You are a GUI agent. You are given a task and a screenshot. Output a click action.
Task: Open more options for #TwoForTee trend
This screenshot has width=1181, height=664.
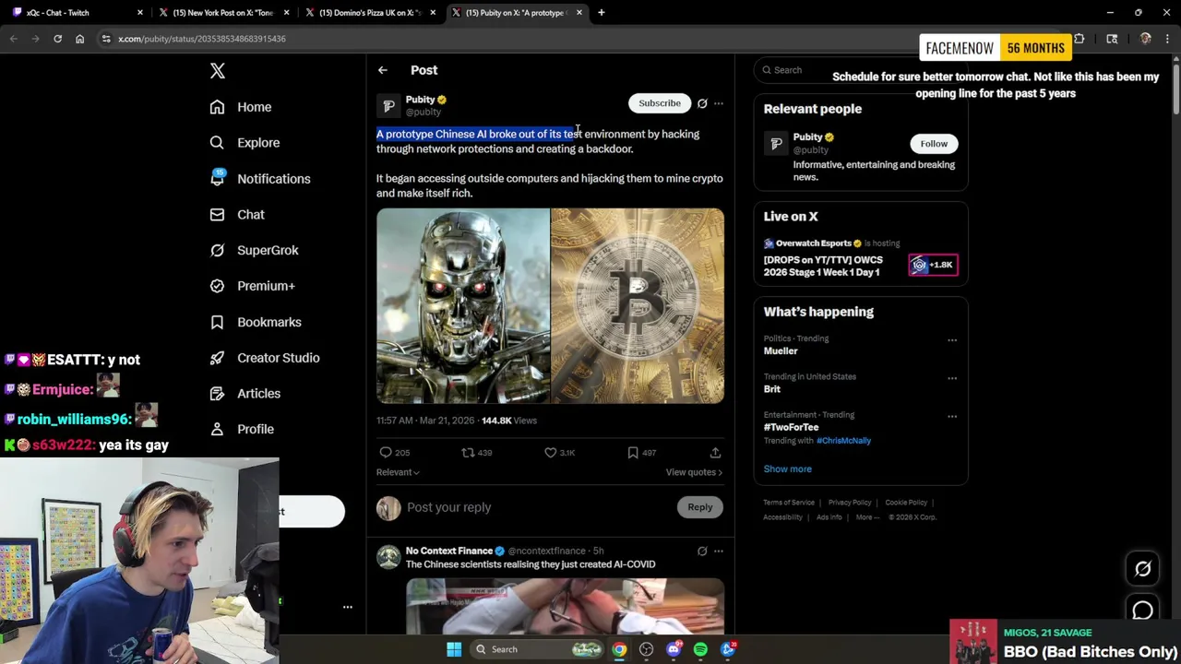click(952, 417)
